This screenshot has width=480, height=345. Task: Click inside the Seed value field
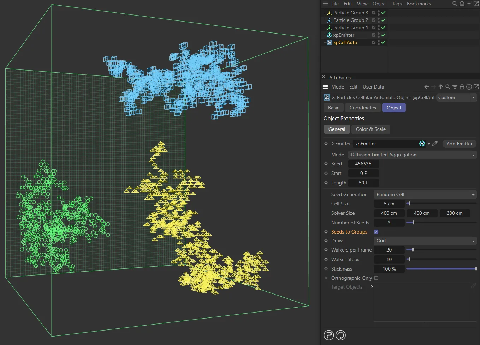coord(363,164)
